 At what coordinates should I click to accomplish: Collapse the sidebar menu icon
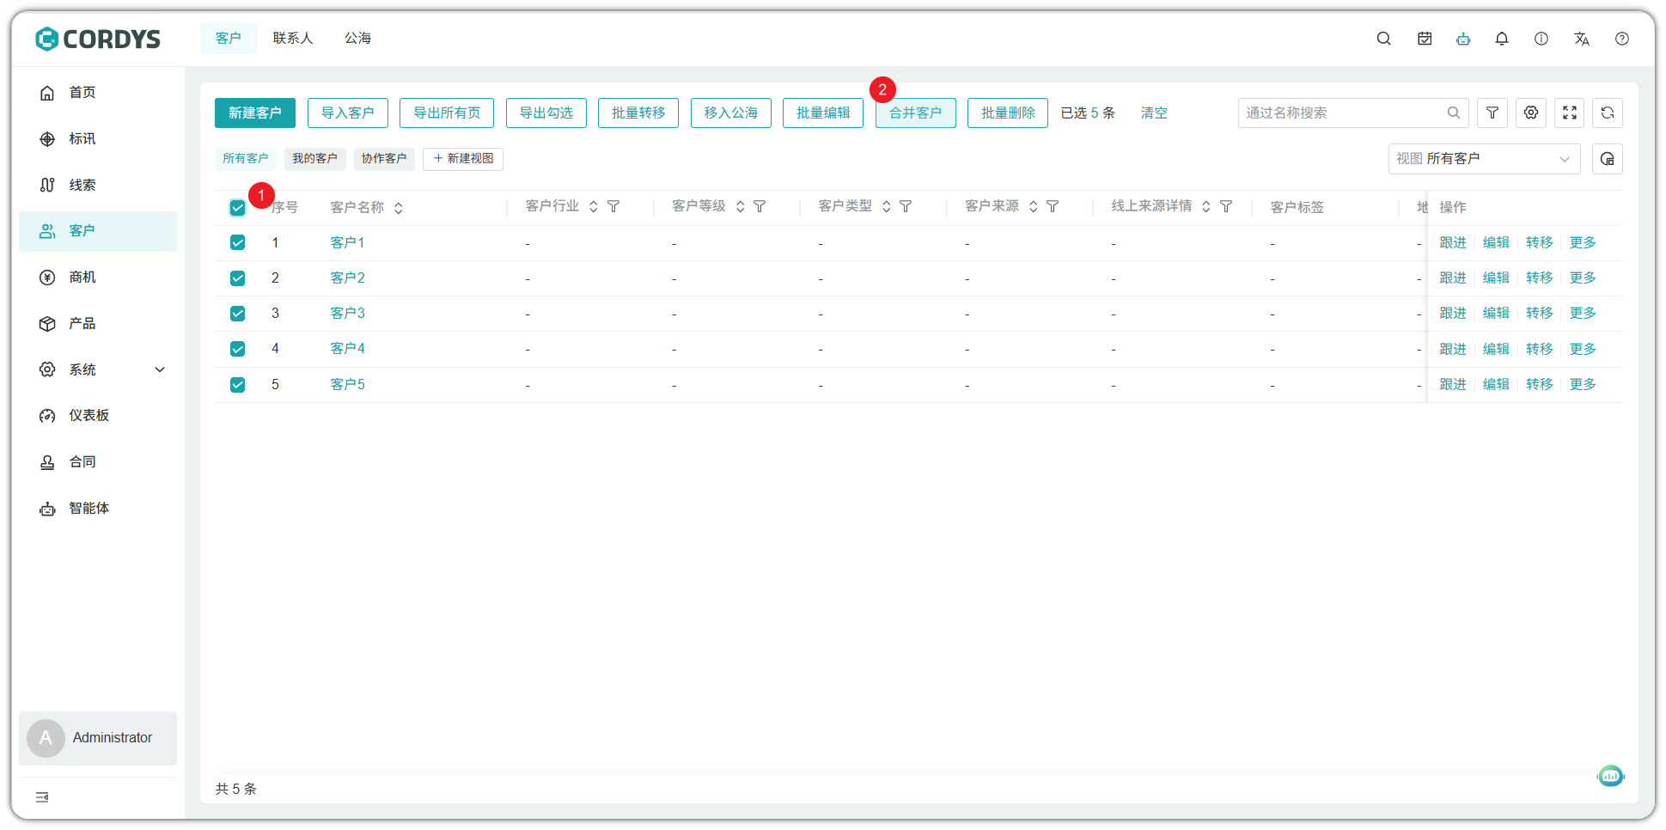pos(42,797)
